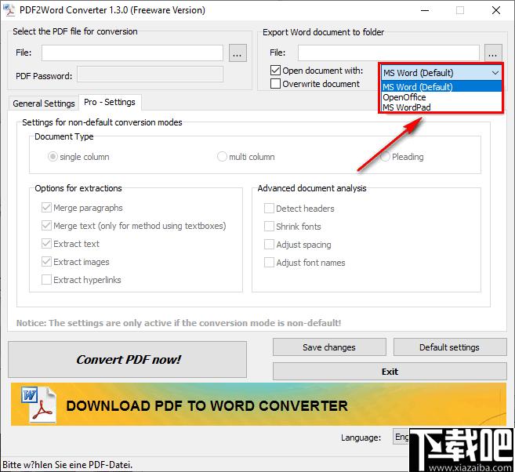Toggle Merge text (textboxes method) checkbox

(46, 226)
